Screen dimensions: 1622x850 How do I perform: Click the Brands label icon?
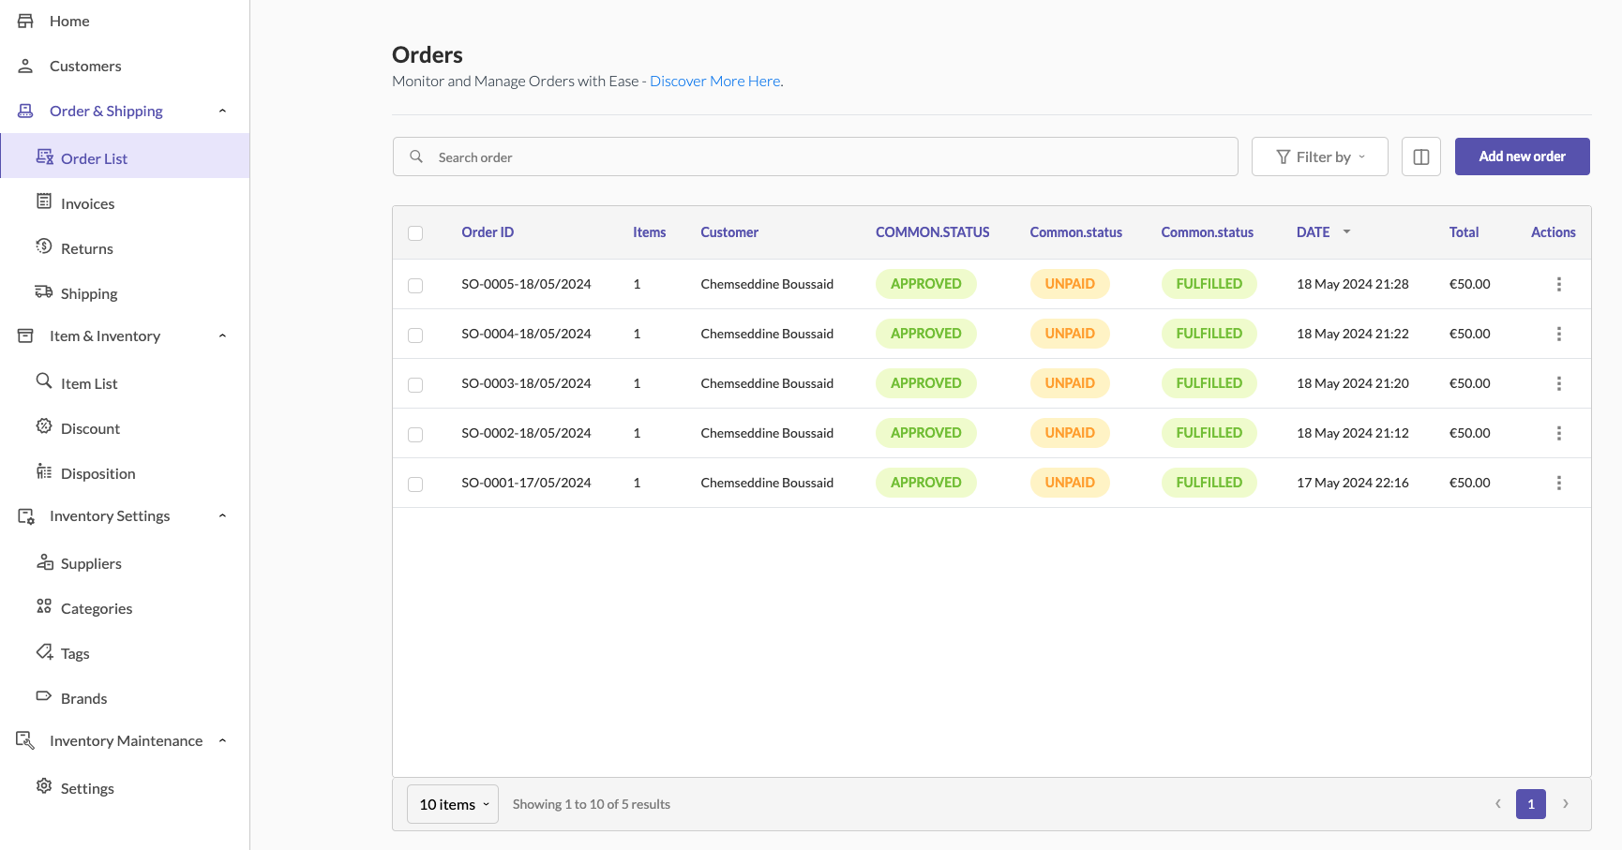(x=44, y=696)
